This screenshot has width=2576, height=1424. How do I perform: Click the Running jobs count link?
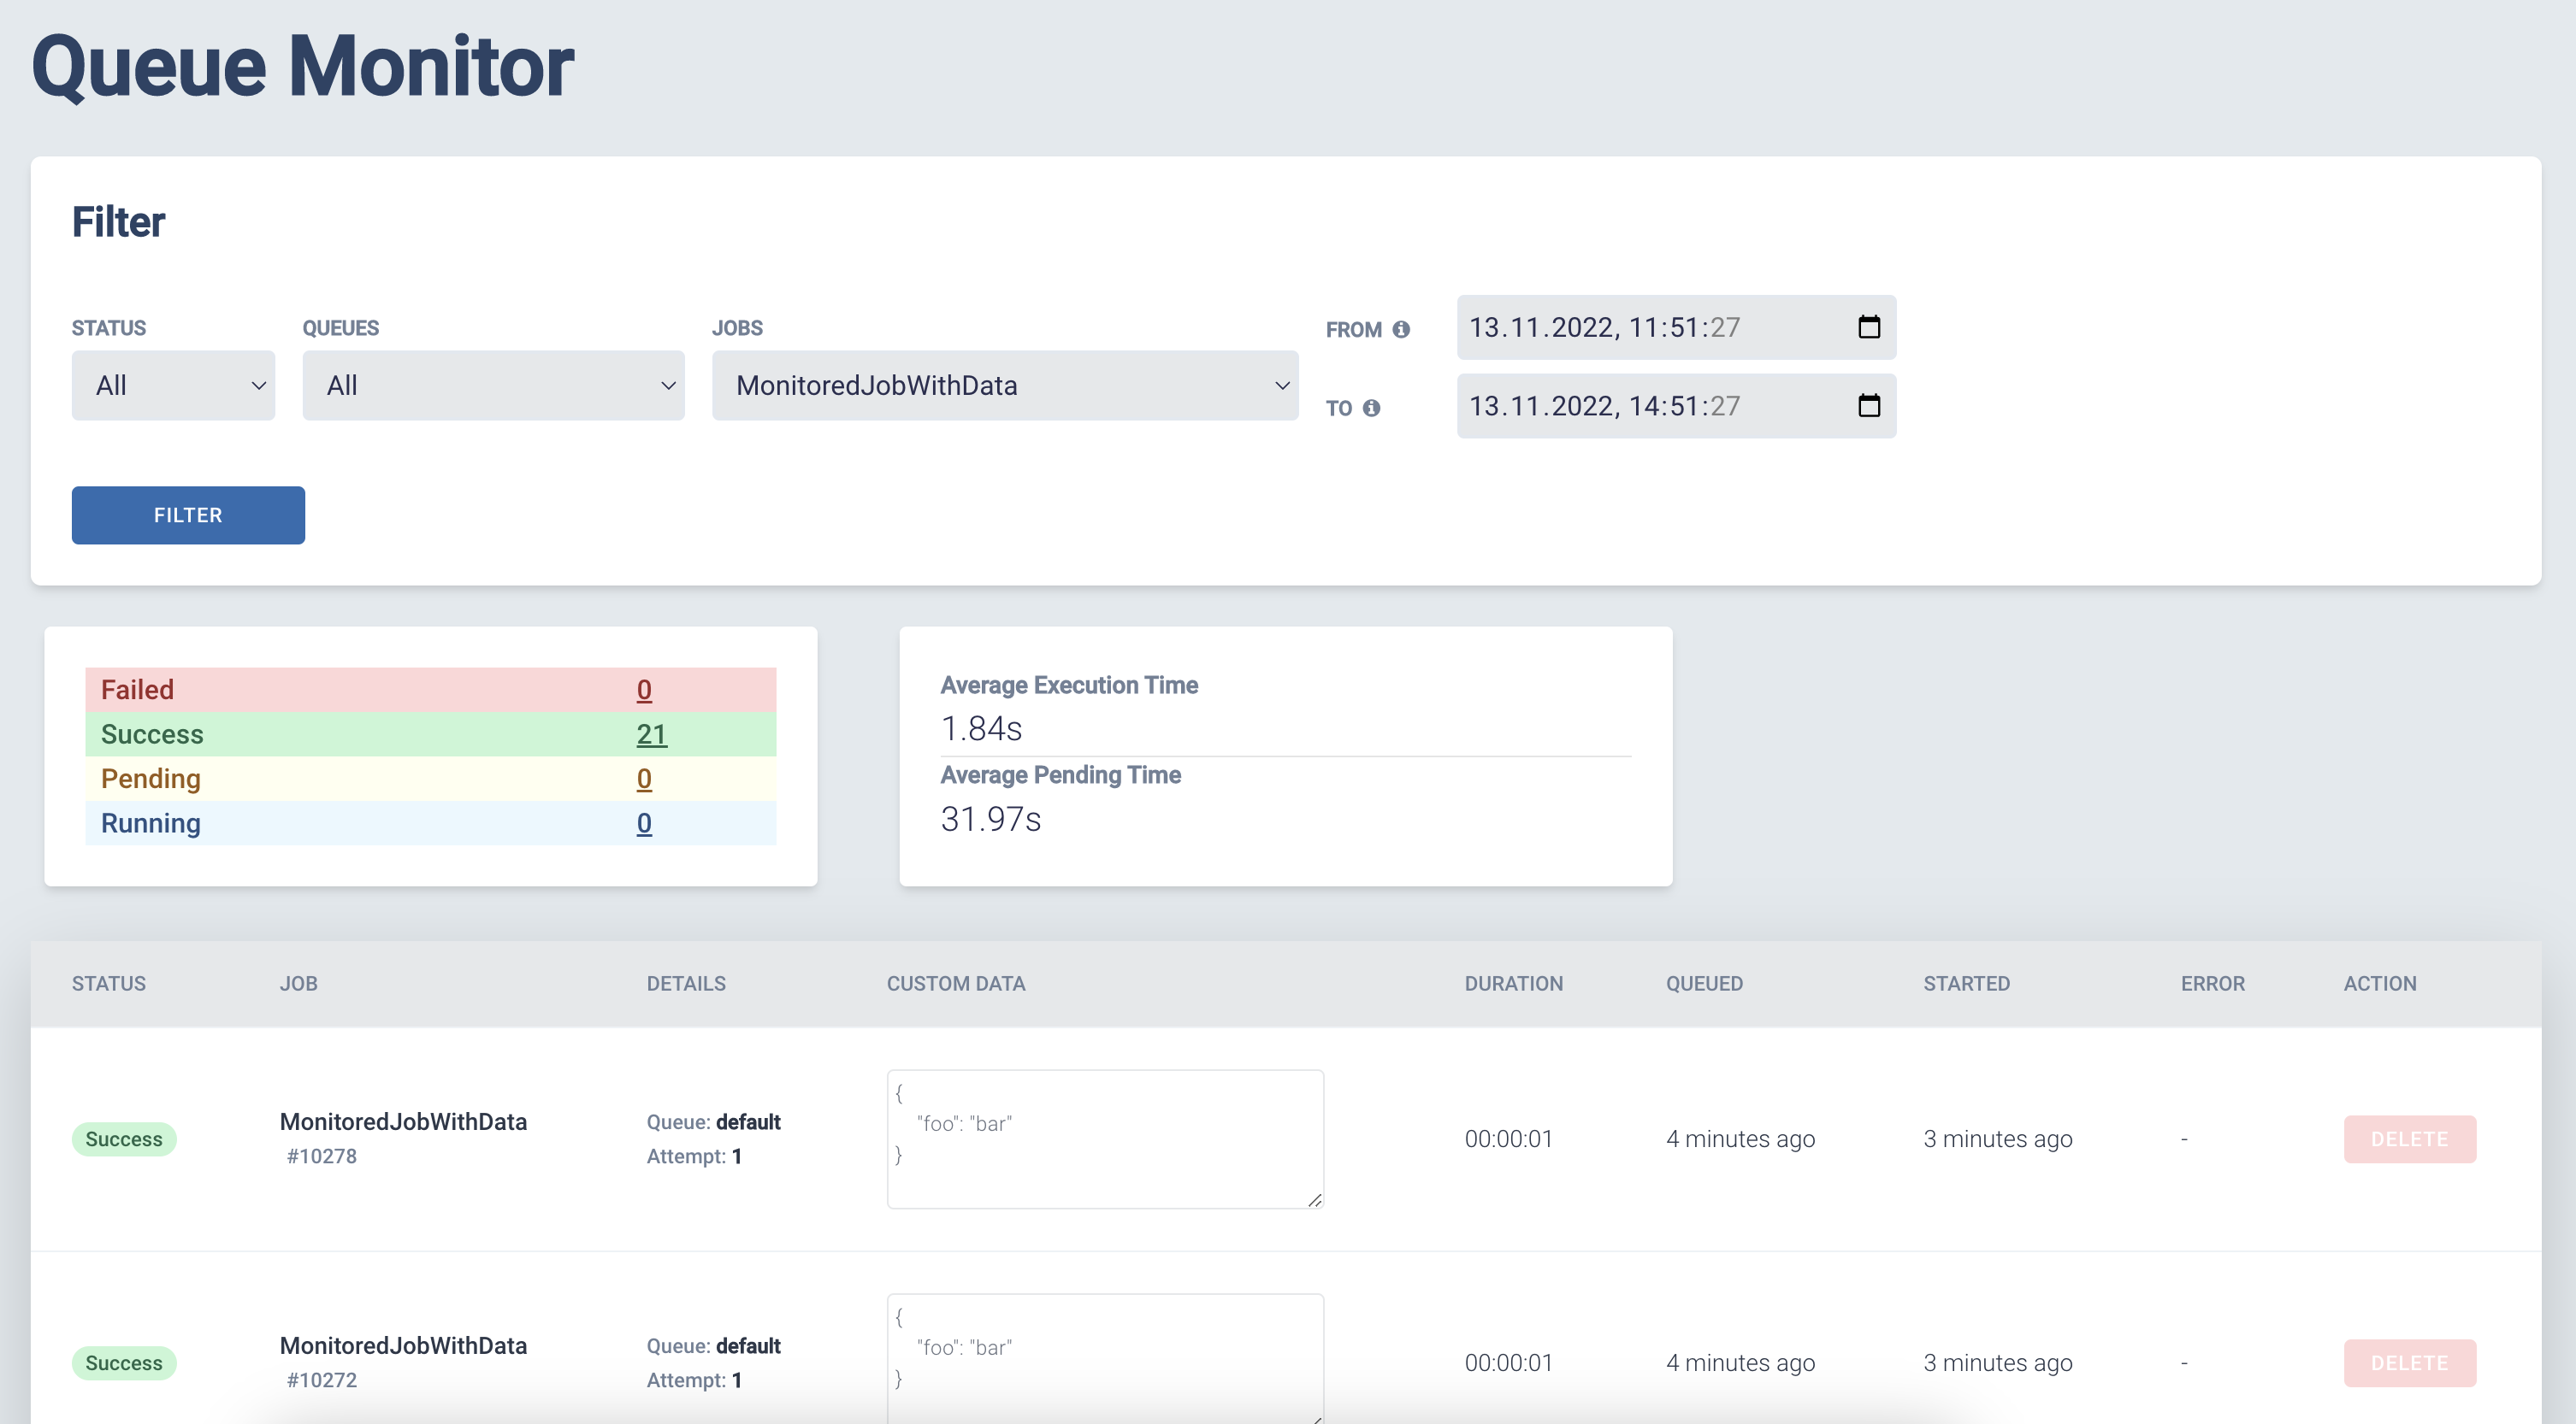pyautogui.click(x=644, y=823)
